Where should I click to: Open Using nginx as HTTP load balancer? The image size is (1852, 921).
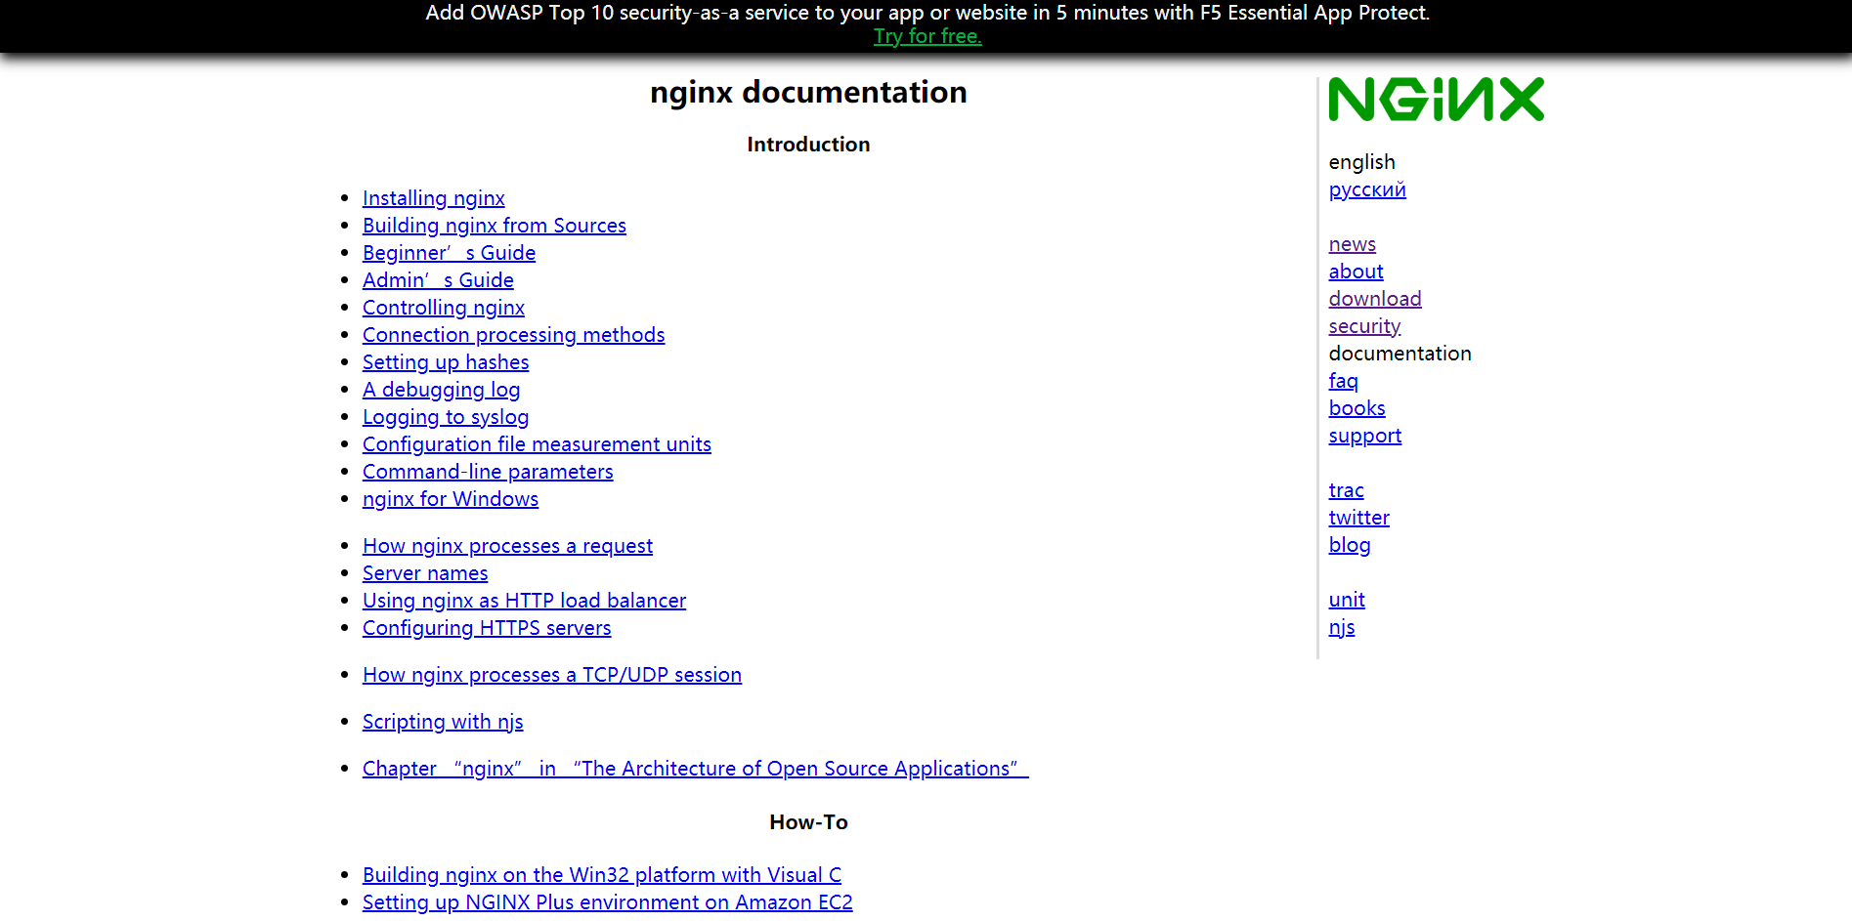[x=524, y=600]
